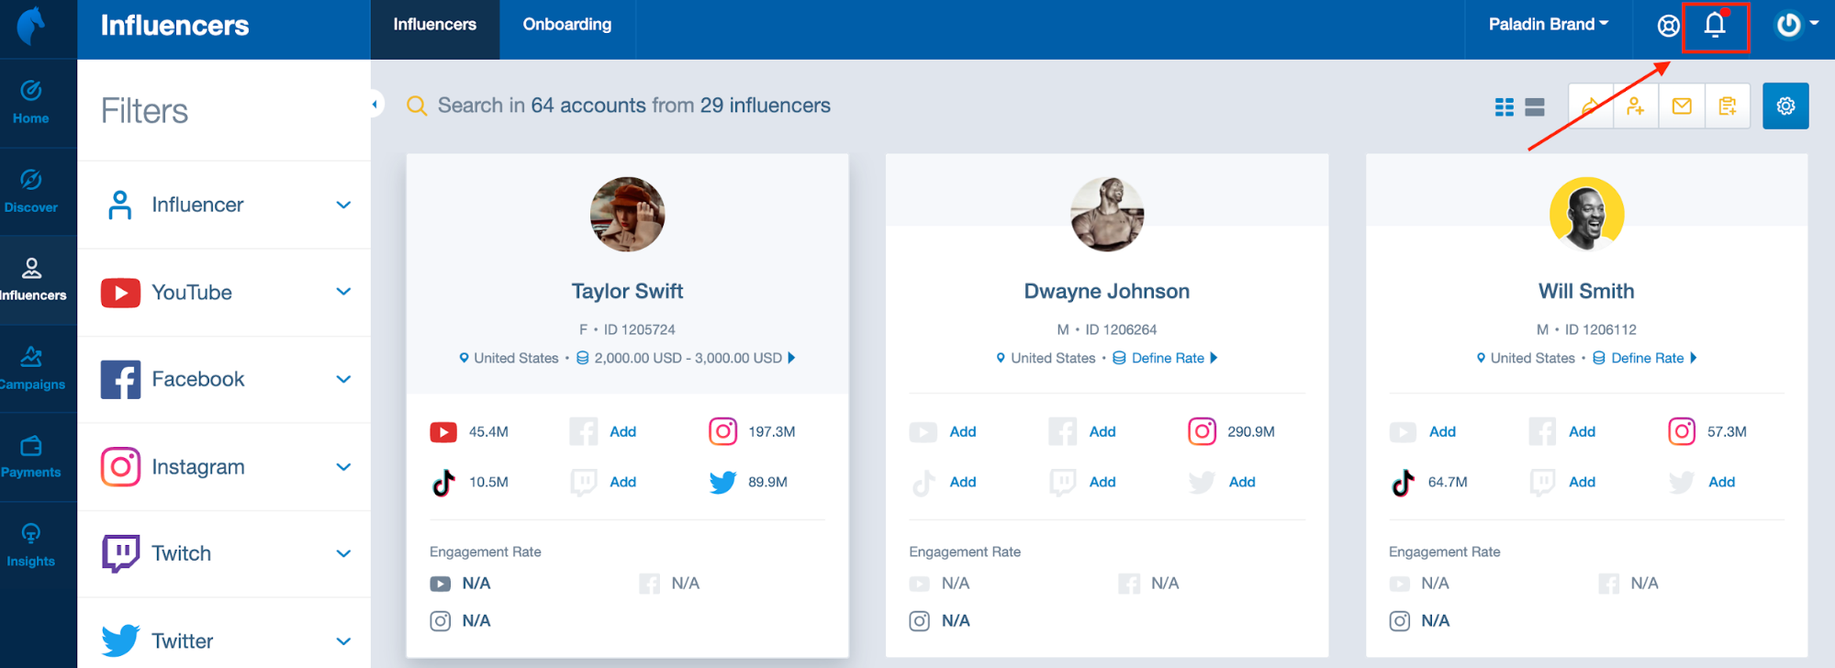Add Facebook account for Taylor Swift
This screenshot has width=1835, height=668.
click(x=622, y=432)
